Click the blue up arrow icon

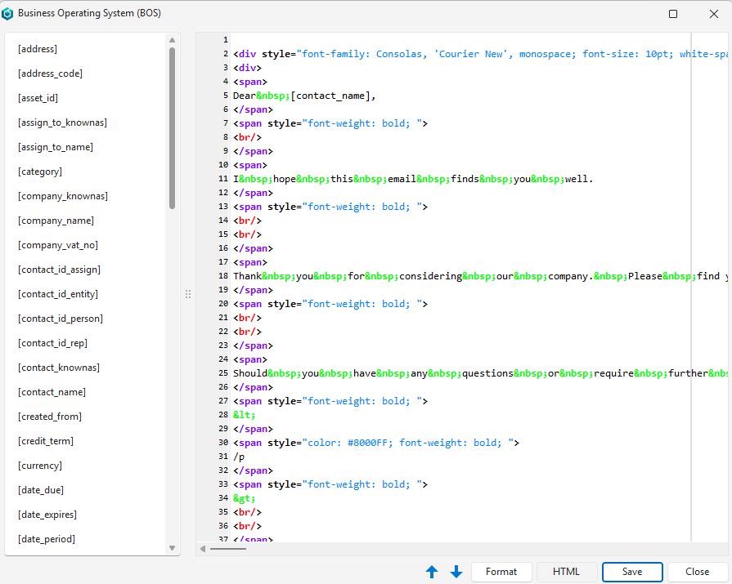[x=432, y=572]
